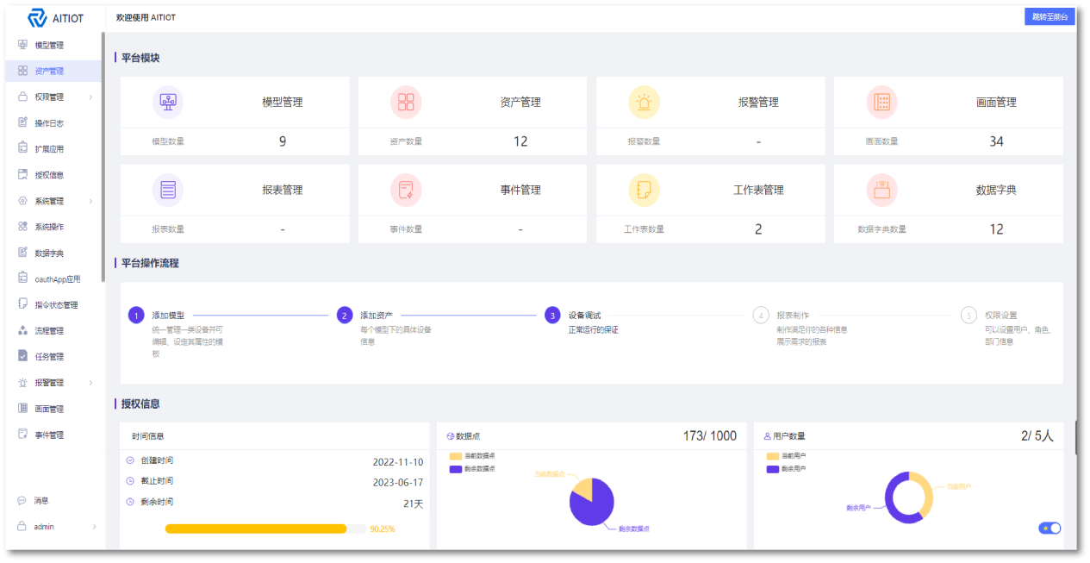Open the 画面管理 card title
Screen dimensions: 1090x563
click(996, 102)
